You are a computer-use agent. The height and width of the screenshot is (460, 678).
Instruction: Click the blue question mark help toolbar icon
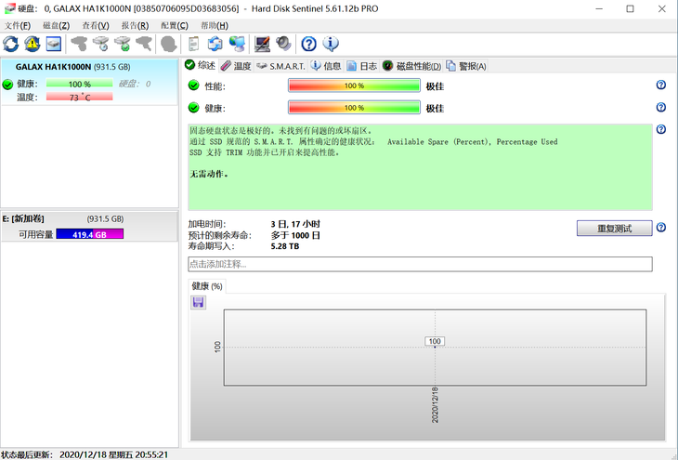308,44
